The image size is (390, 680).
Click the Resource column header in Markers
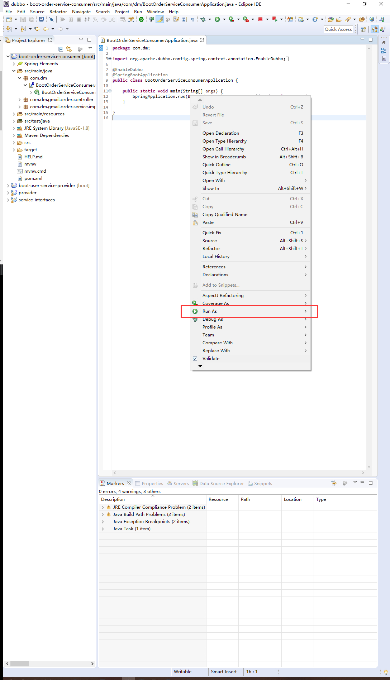[x=222, y=499]
